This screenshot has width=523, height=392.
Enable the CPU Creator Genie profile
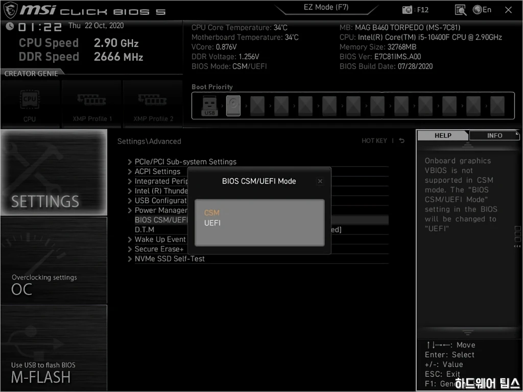point(30,104)
